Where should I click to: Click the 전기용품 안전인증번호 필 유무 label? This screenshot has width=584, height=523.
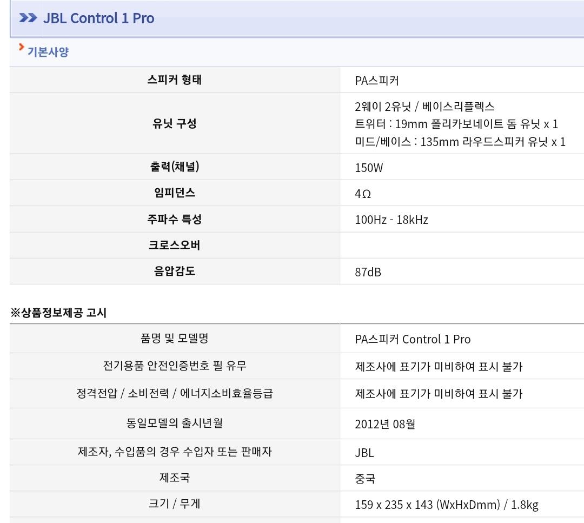(175, 366)
